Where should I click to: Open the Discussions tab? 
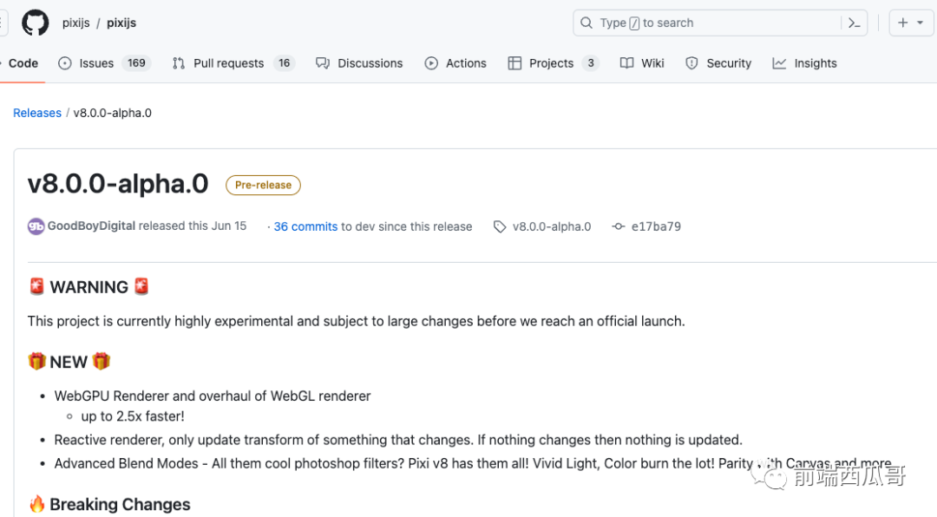click(359, 63)
